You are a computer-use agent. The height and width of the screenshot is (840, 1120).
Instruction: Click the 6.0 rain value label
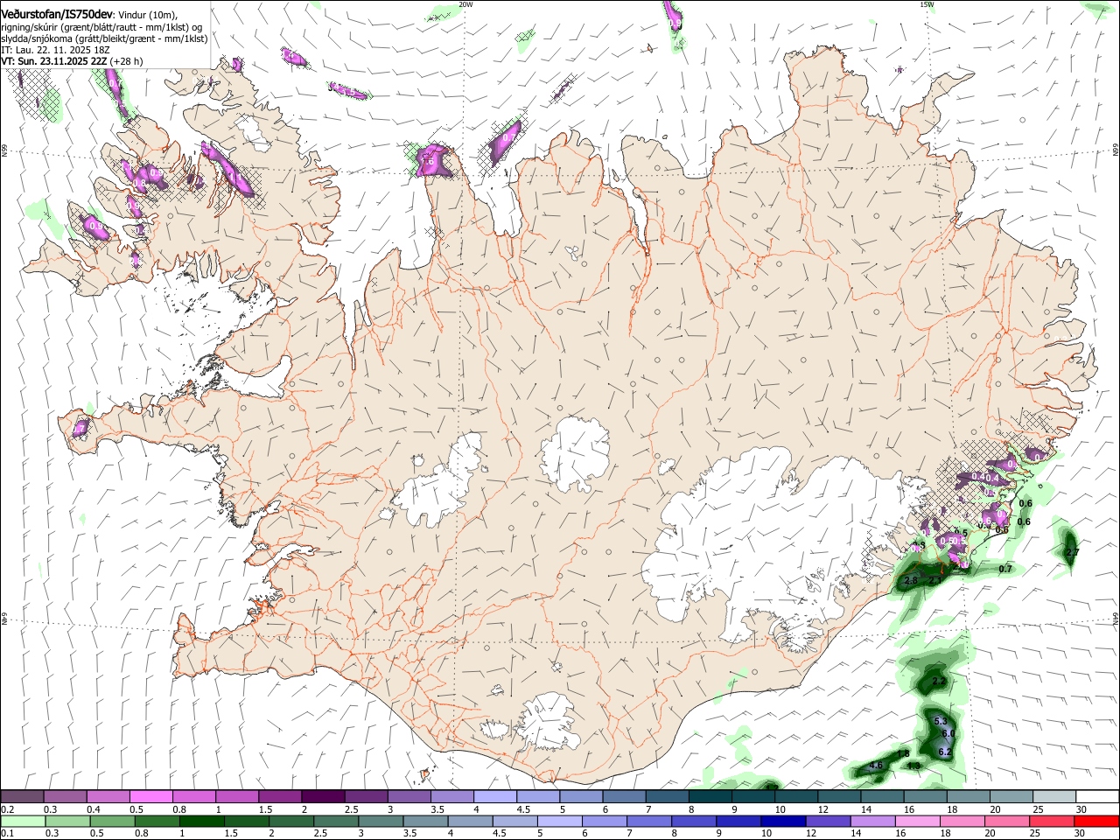point(948,733)
